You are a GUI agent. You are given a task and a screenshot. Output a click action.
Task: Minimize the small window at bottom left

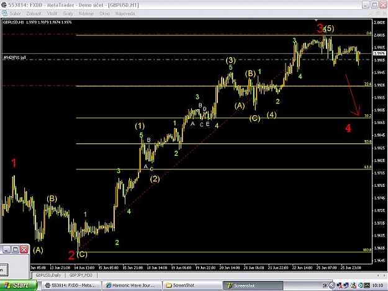click(x=6, y=249)
